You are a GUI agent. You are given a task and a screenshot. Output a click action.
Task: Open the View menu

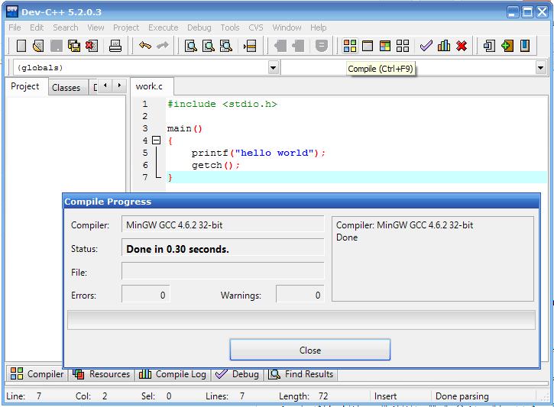click(x=96, y=27)
